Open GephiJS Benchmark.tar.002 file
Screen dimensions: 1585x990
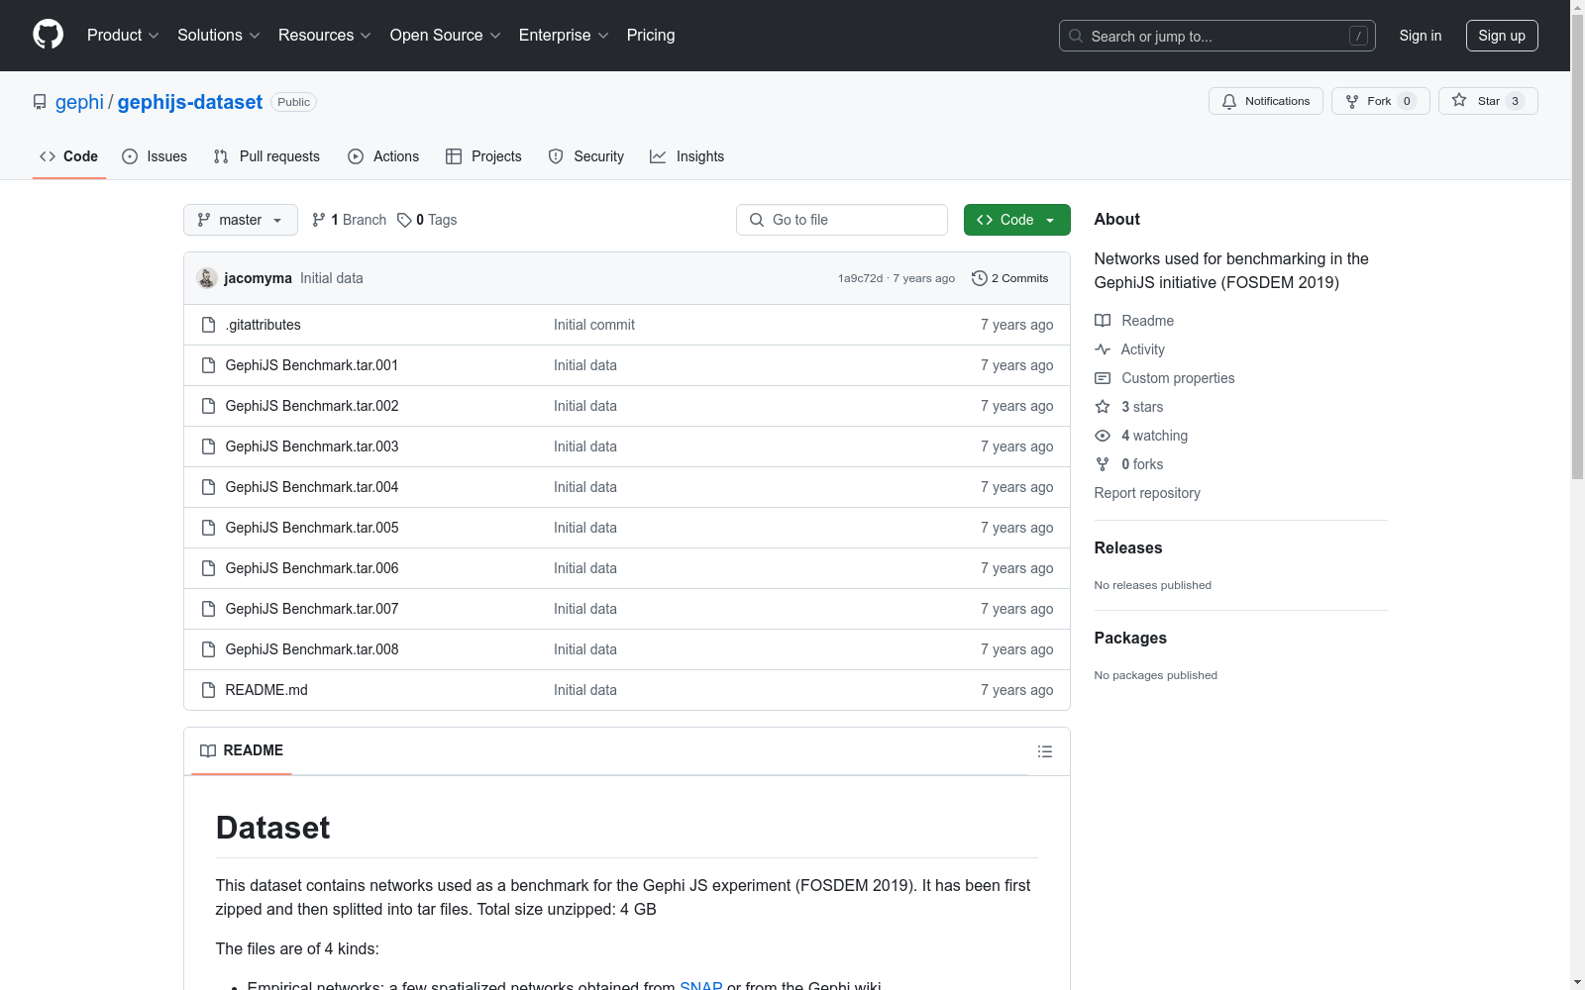click(312, 406)
